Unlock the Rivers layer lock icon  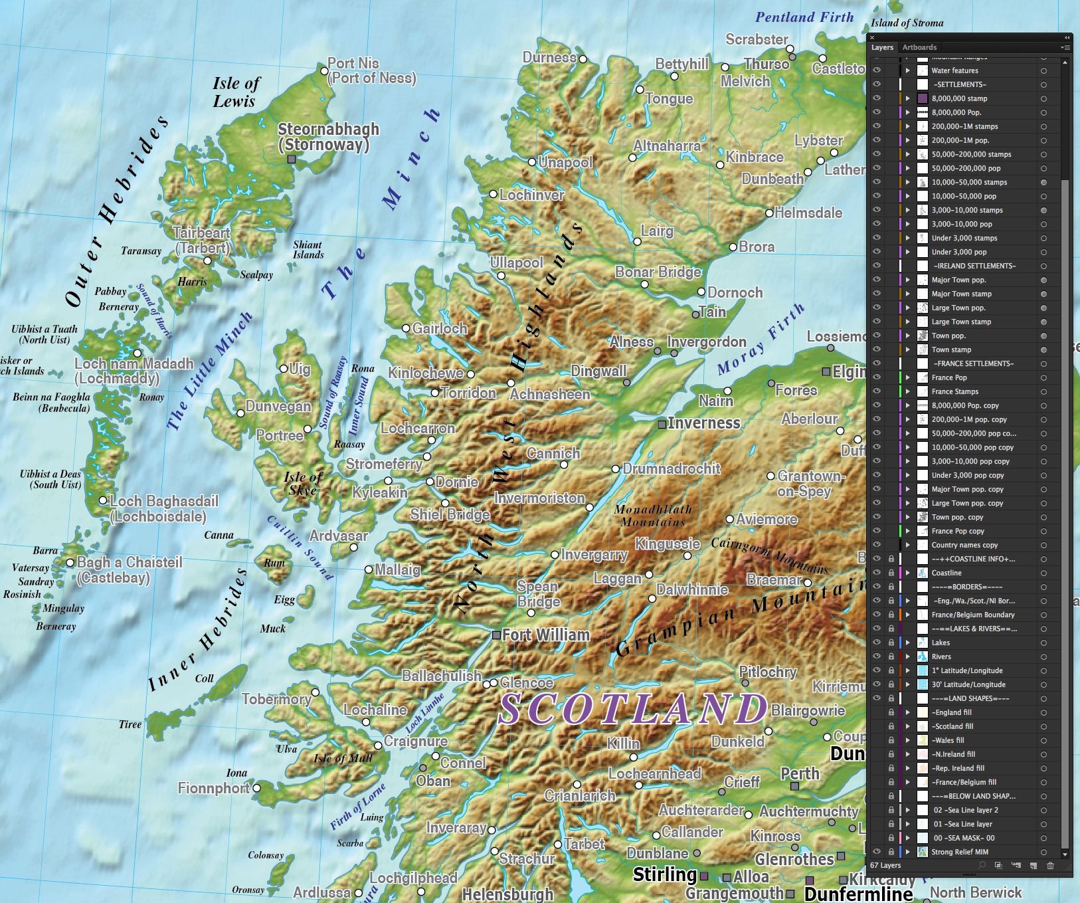click(x=891, y=656)
